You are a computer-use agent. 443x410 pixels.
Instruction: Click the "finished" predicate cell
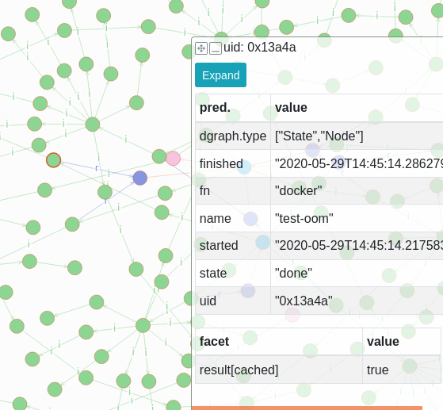coord(233,163)
